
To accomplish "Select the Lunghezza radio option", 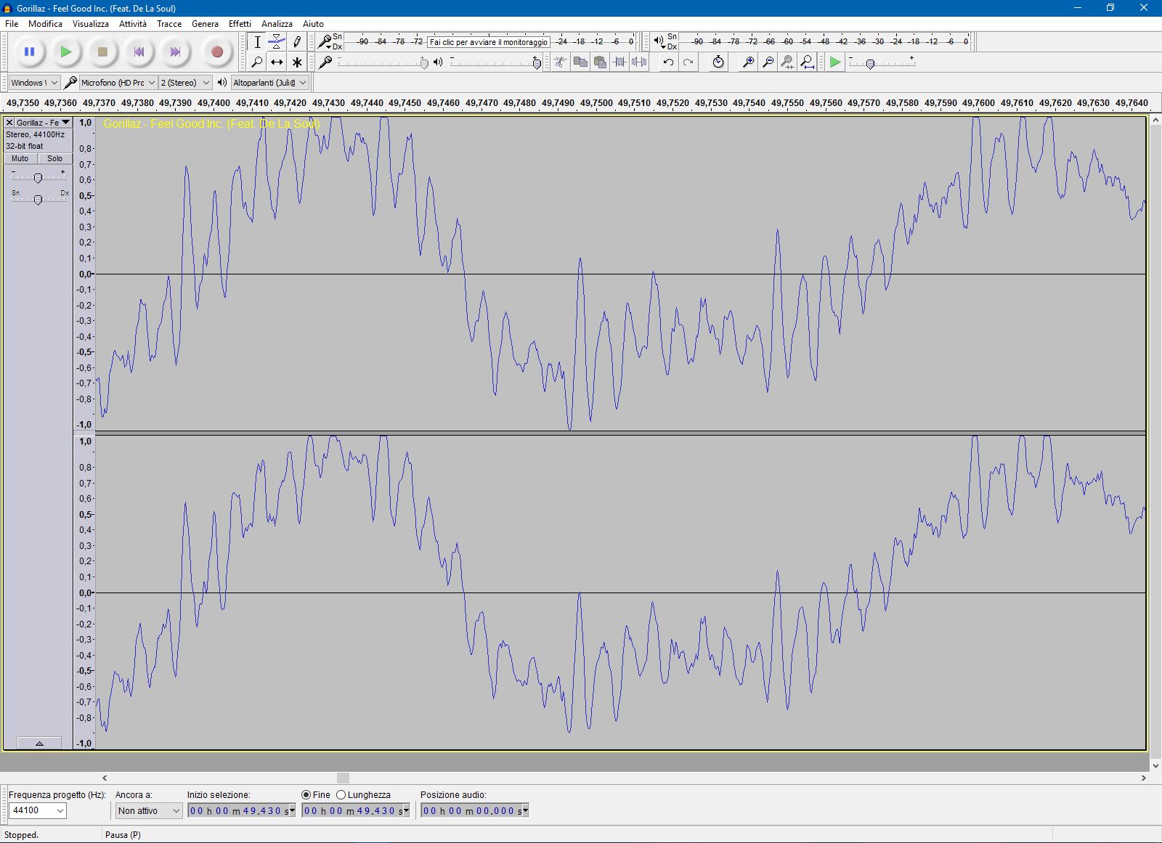I will coord(341,795).
